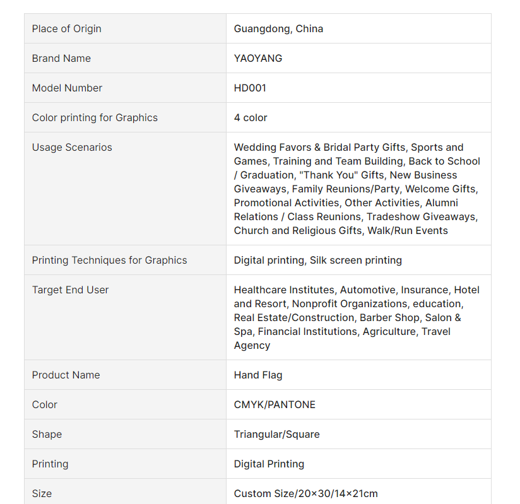Select the Color printing for Graphics label
Viewport: 520px width, 504px height.
[x=95, y=118]
